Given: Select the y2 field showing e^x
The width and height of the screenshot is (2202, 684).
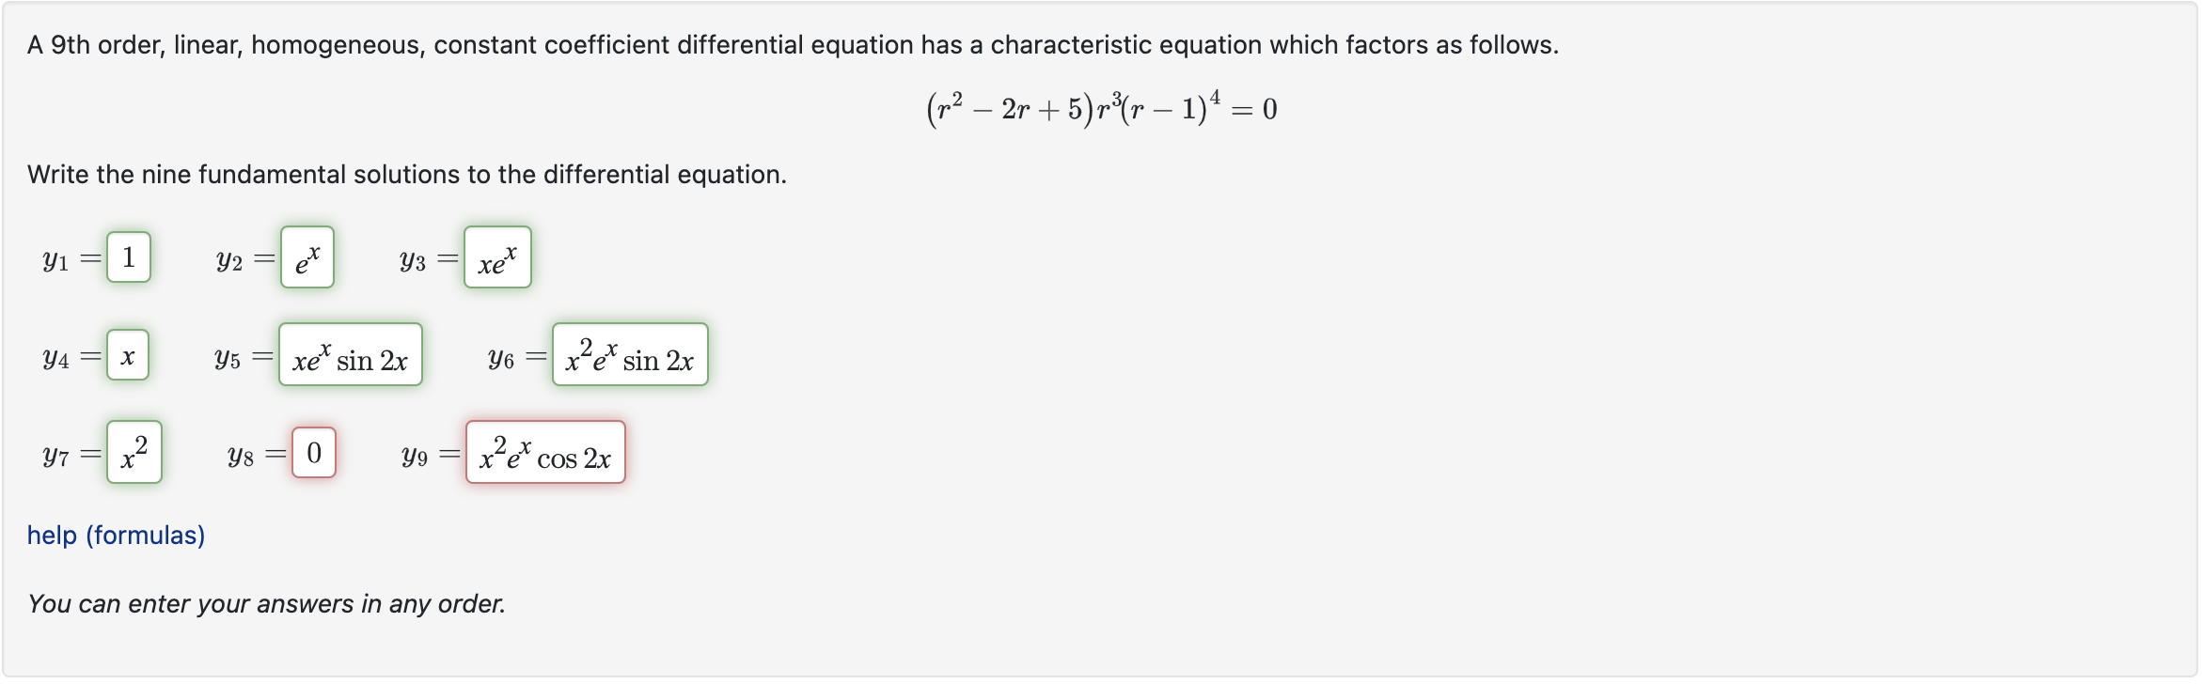Looking at the screenshot, I should tap(307, 256).
